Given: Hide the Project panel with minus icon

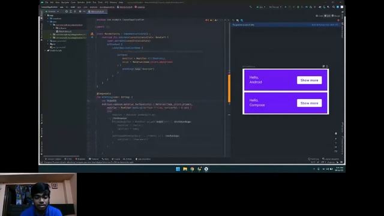Looking at the screenshot, I should 84,11.
